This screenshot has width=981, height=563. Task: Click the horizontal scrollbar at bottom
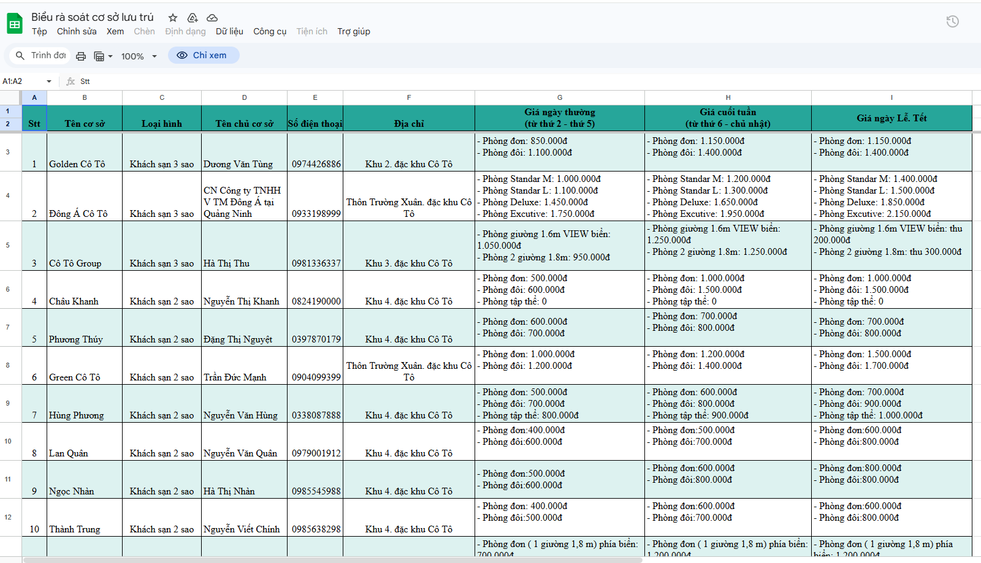tap(331, 560)
